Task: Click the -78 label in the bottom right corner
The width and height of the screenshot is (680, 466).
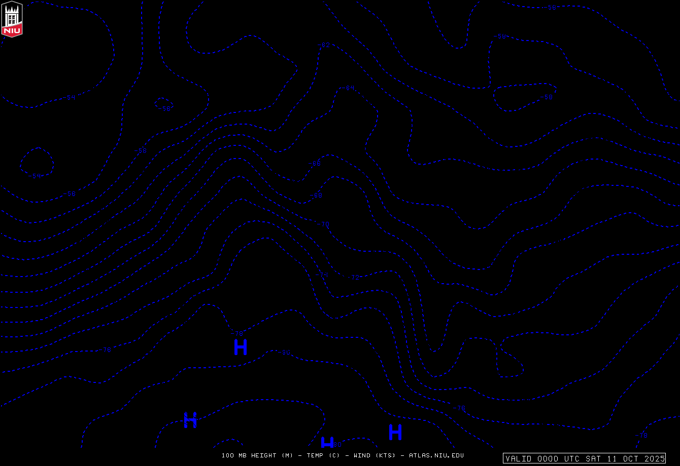Action: (641, 435)
